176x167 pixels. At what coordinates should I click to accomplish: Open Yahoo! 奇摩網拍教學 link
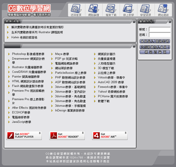(112, 91)
